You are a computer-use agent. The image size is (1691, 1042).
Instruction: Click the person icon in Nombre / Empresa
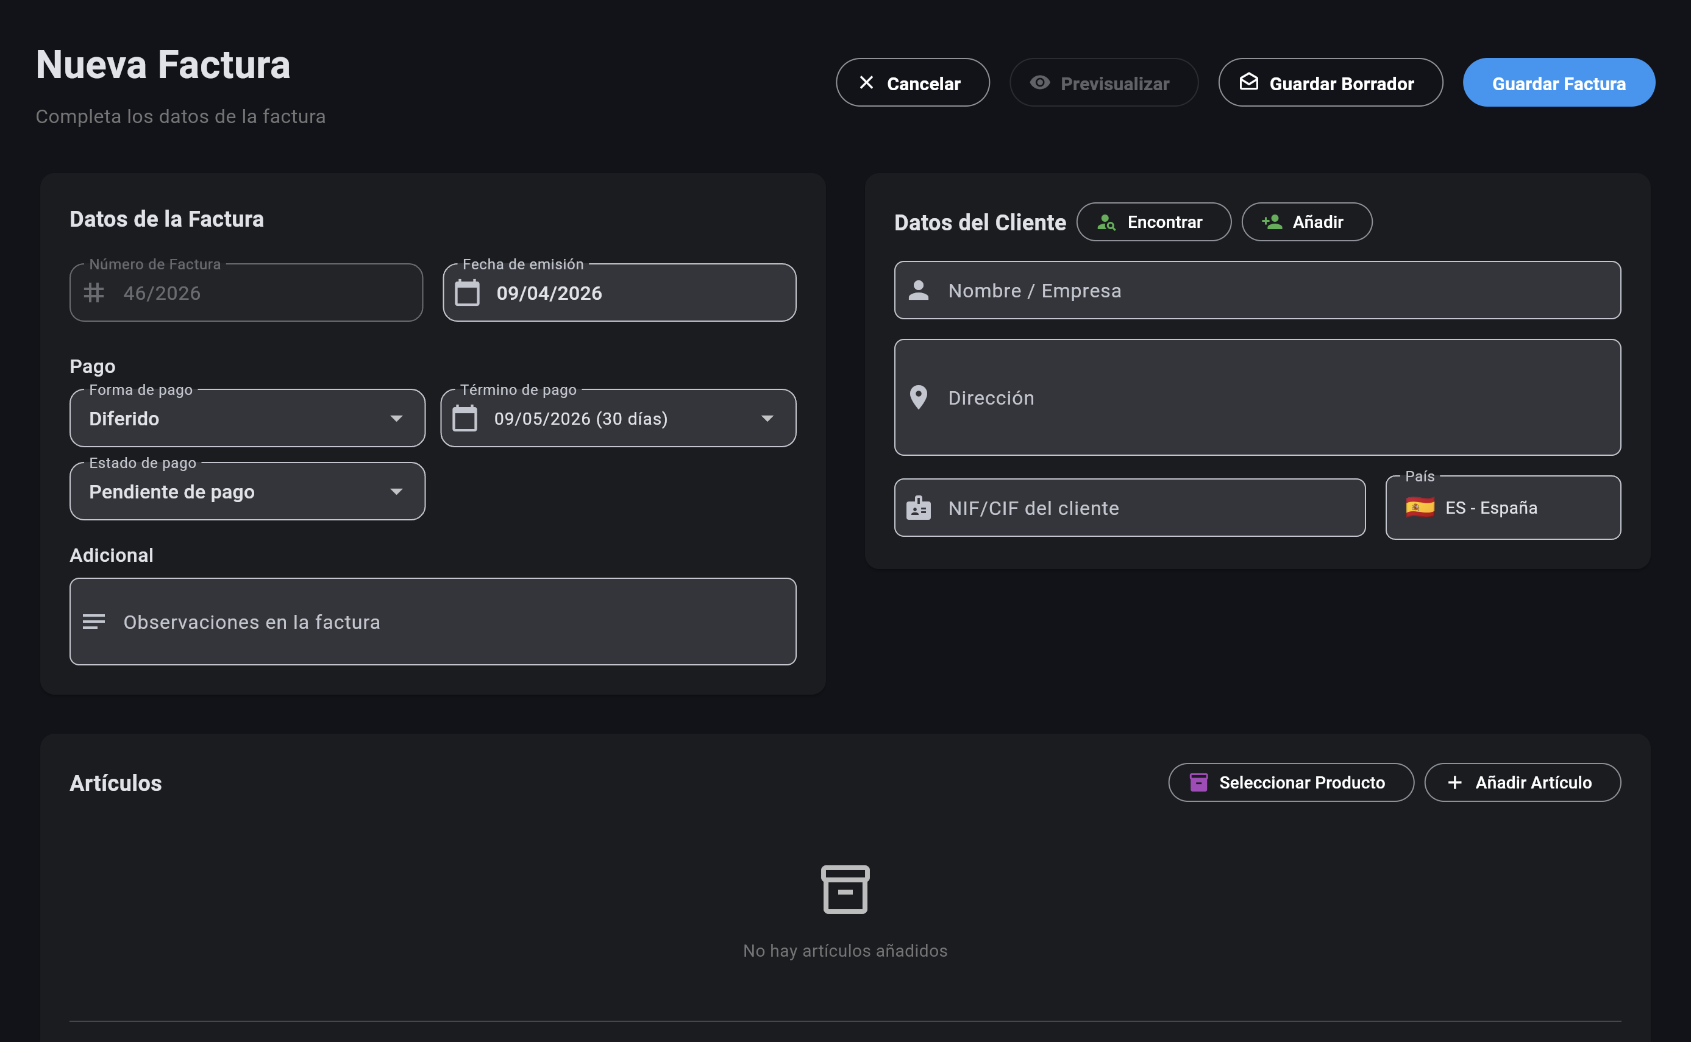(918, 290)
